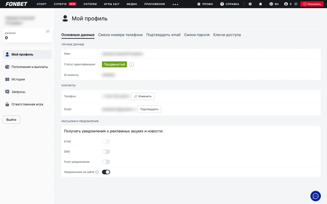Screen dimensions: 327x204
Task: Select Основные данные tab
Action: pos(78,35)
